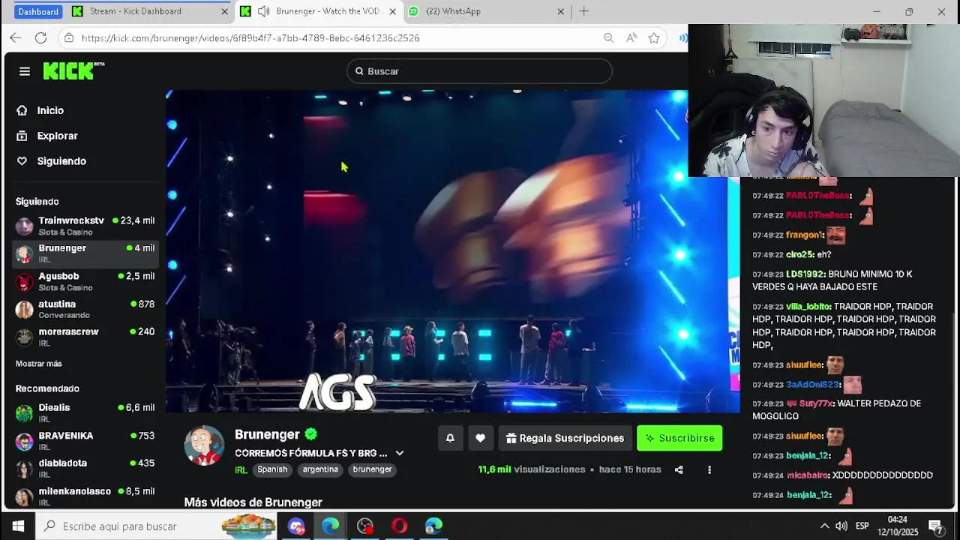Image resolution: width=960 pixels, height=540 pixels.
Task: Open Explorar in the sidebar
Action: click(x=57, y=136)
